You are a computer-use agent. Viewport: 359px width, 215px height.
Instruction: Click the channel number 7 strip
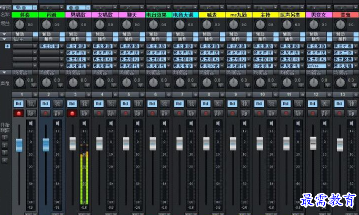tap(182, 94)
